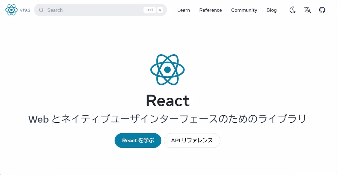Select Community from the top navigation
Screen dimensions: 337x175
pyautogui.click(x=244, y=10)
